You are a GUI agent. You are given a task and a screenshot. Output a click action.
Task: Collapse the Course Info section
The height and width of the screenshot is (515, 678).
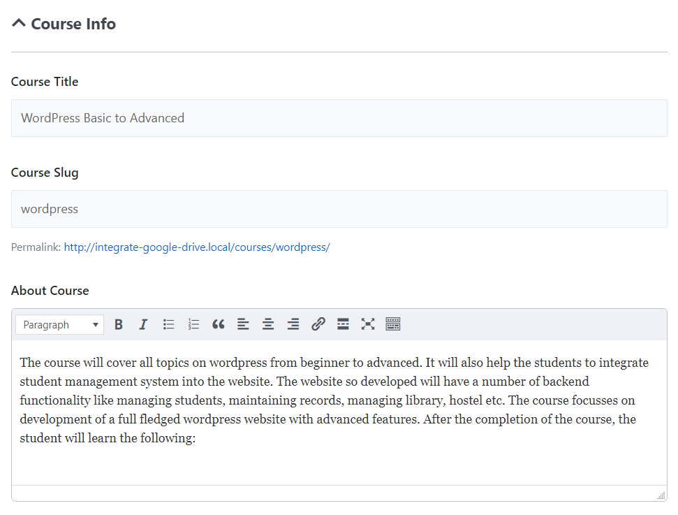pyautogui.click(x=19, y=23)
